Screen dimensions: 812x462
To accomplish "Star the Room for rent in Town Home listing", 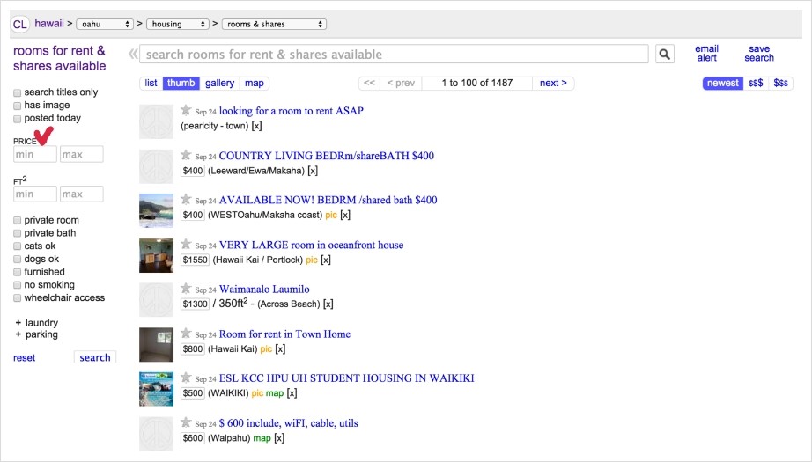I will [186, 334].
